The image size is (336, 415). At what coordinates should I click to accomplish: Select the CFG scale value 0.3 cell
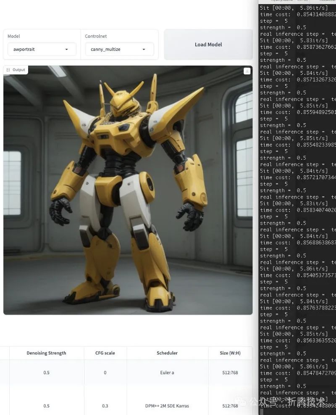pyautogui.click(x=105, y=406)
